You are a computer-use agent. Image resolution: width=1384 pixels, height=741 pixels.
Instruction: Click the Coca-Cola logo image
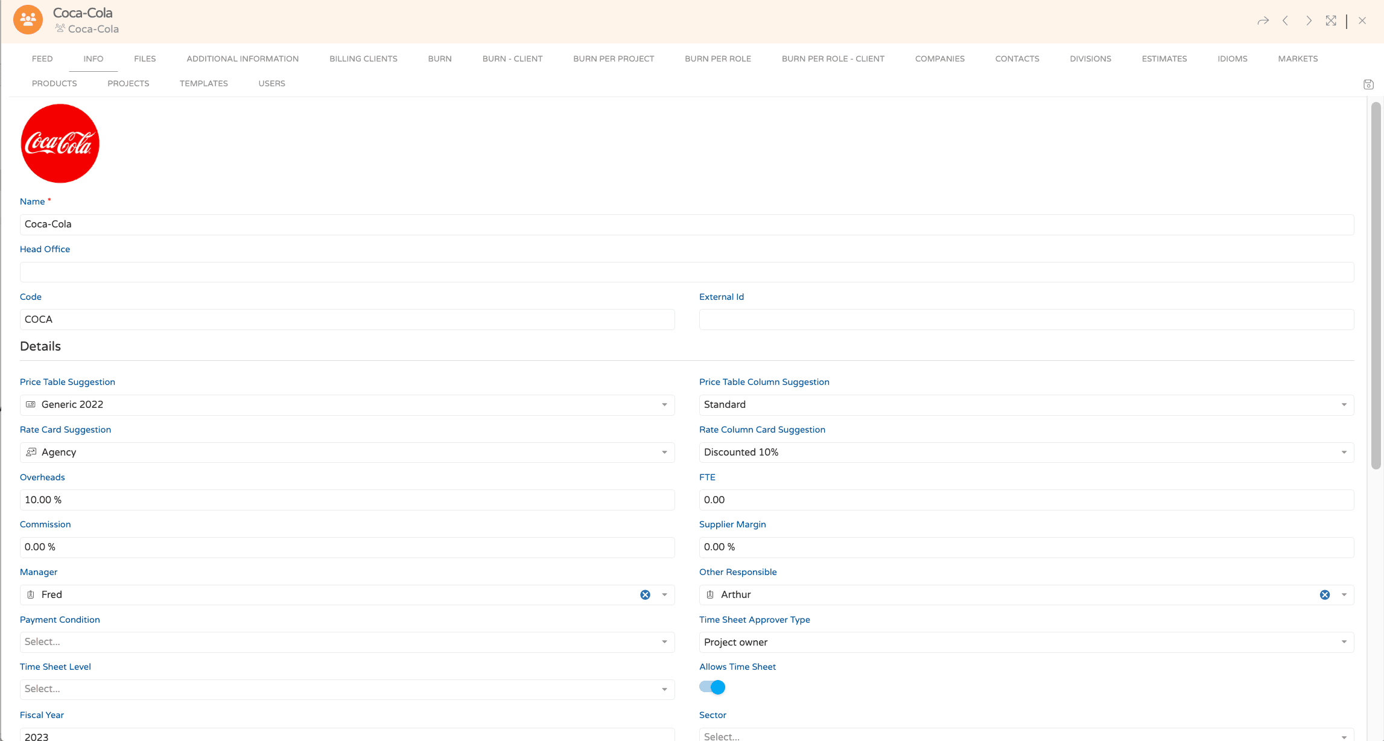60,144
